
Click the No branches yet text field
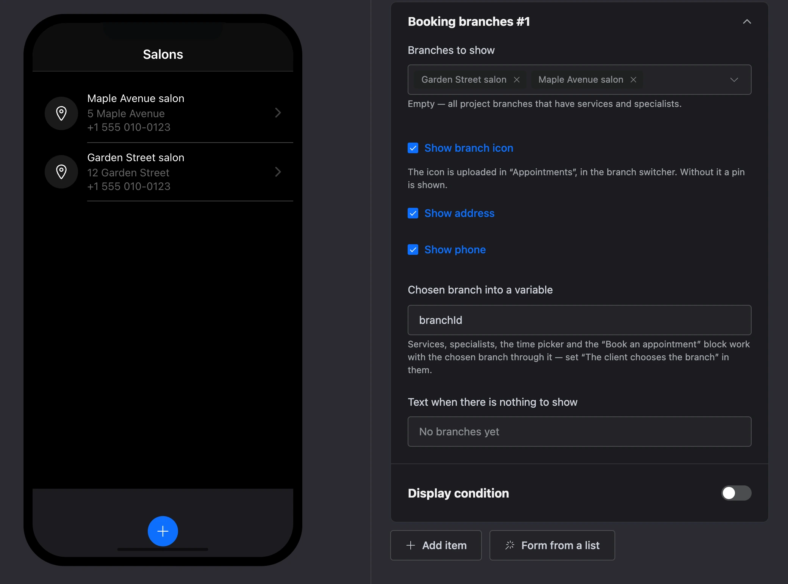[579, 432]
